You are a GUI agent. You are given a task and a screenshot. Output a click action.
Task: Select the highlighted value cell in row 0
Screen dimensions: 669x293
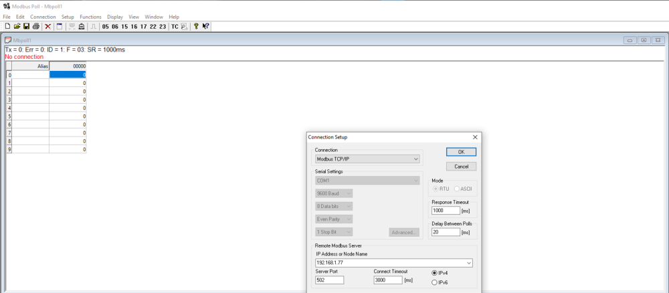pos(68,75)
